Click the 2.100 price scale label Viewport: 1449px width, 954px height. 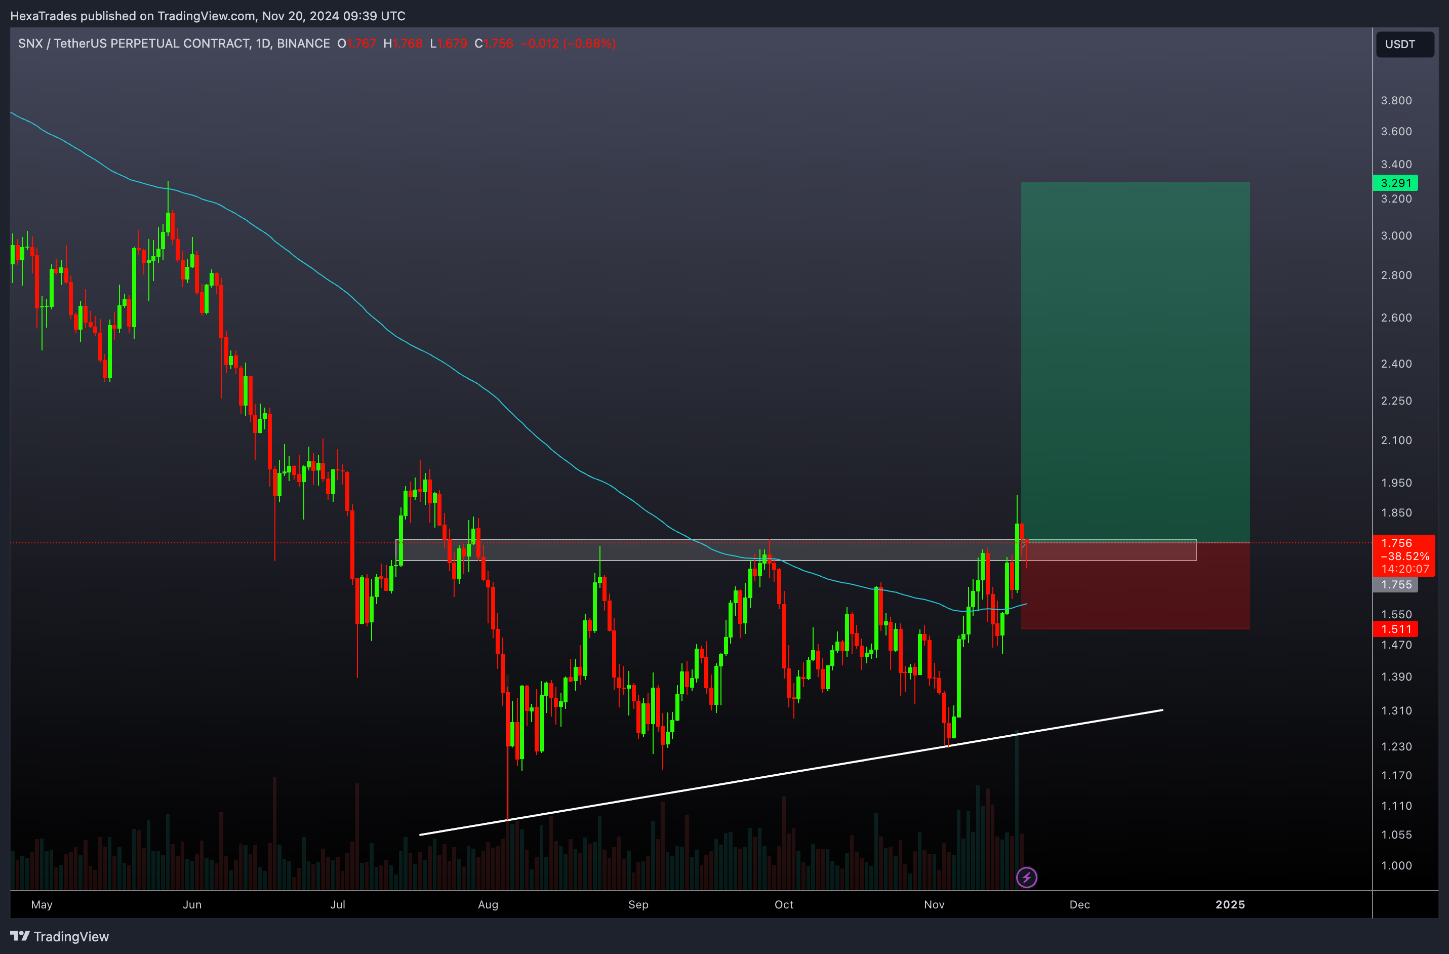pyautogui.click(x=1395, y=440)
